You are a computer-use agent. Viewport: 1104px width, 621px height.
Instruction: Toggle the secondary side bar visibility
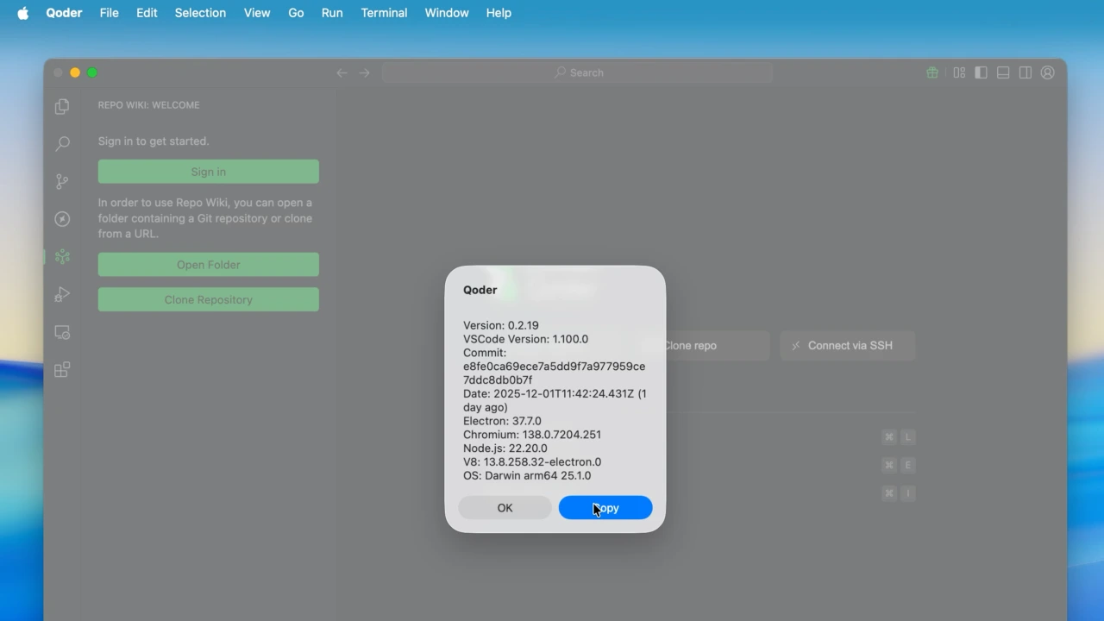pyautogui.click(x=1026, y=73)
